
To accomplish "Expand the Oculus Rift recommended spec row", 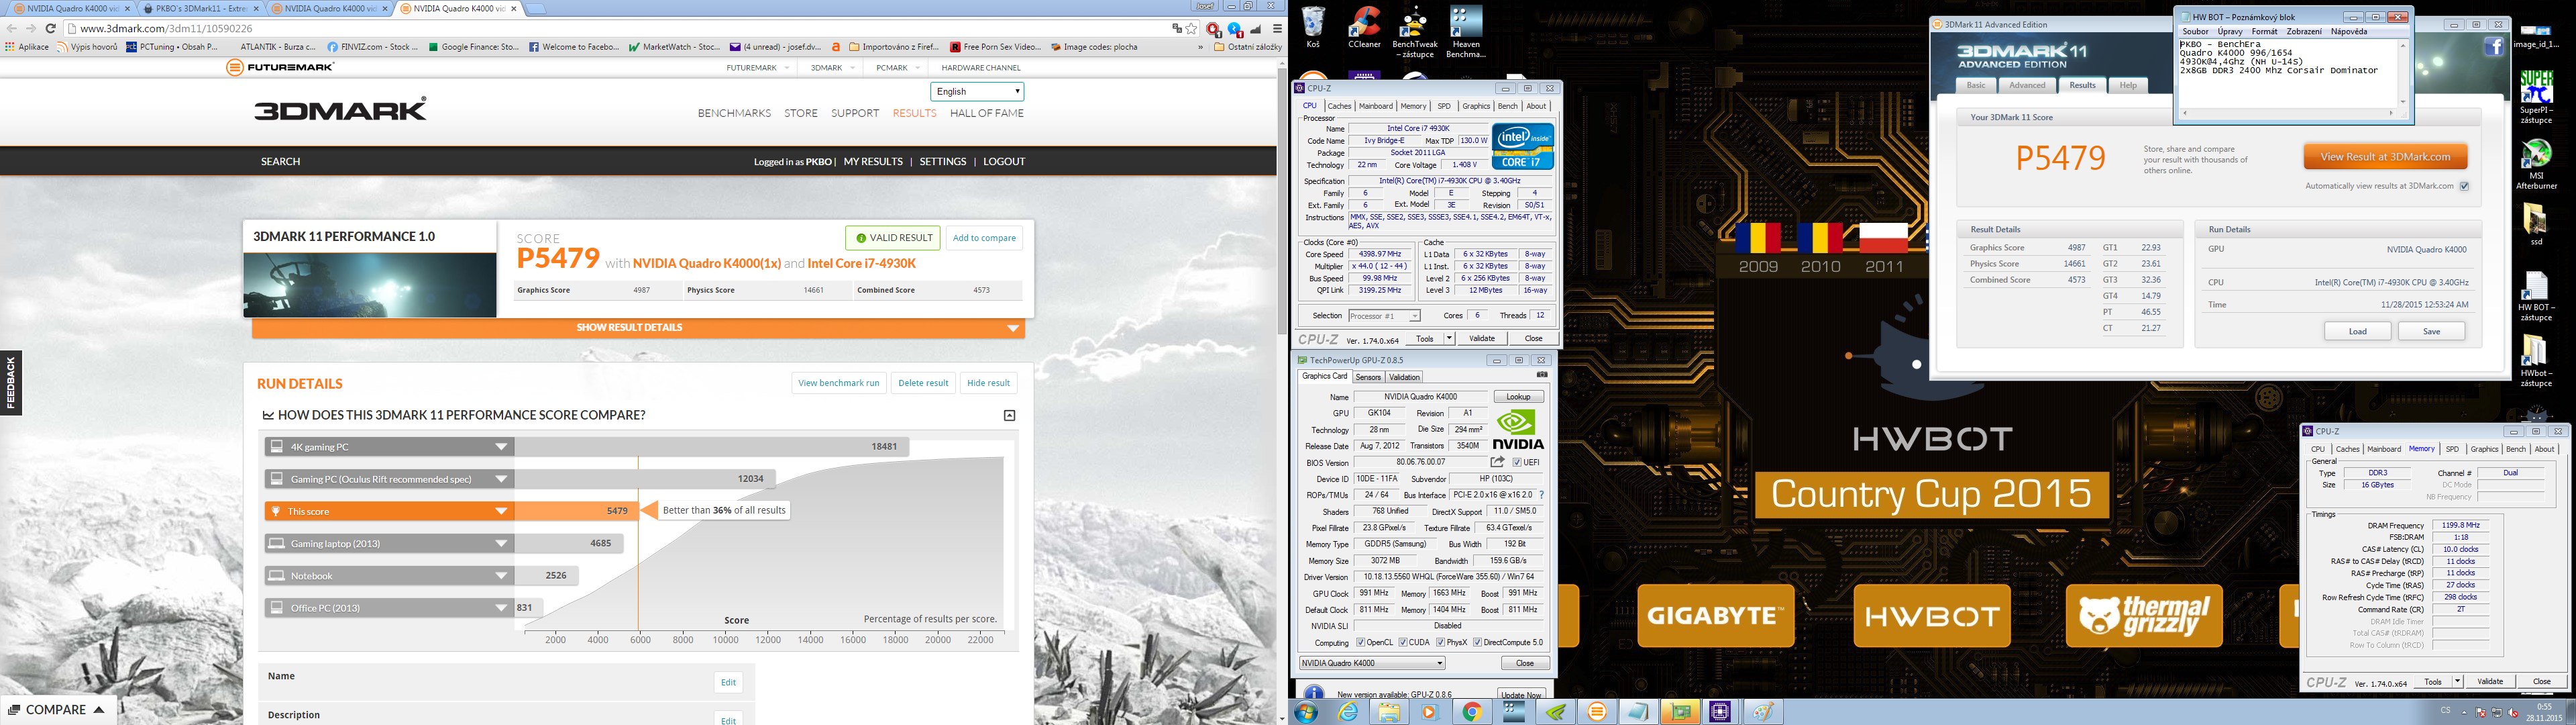I will click(x=390, y=479).
